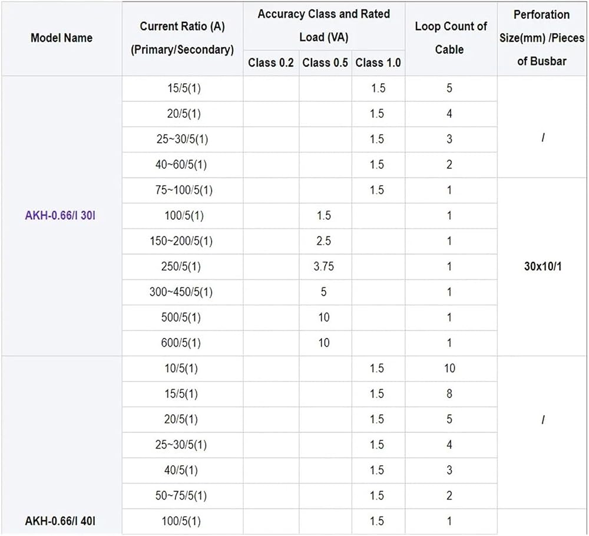Click the Class 1.0 subheader
The height and width of the screenshot is (536, 589).
[378, 63]
